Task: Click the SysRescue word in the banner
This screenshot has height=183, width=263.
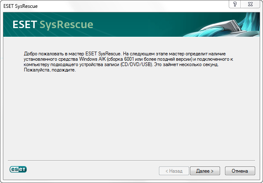Action: click(x=66, y=25)
